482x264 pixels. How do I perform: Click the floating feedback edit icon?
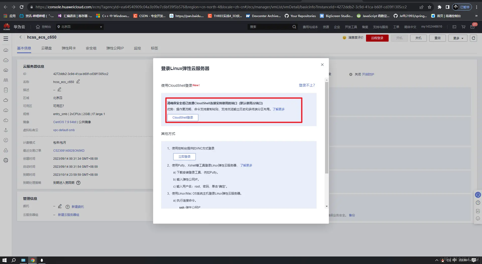click(x=478, y=211)
